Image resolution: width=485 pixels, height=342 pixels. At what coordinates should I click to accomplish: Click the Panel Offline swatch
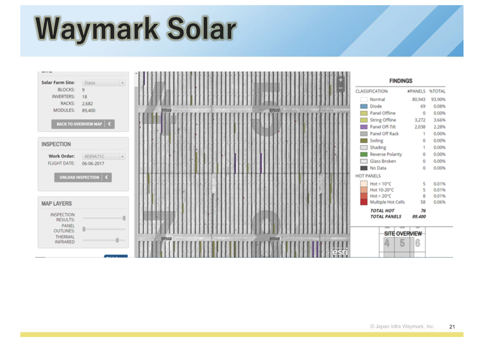(364, 113)
